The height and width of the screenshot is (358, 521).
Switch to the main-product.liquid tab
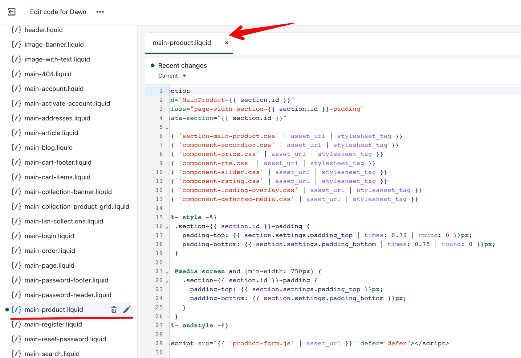(x=181, y=42)
